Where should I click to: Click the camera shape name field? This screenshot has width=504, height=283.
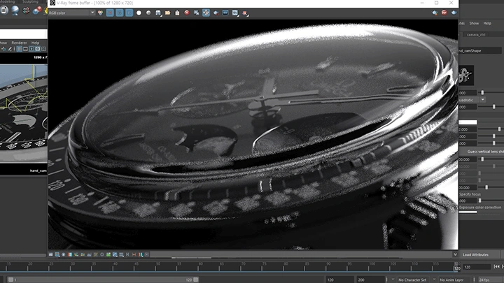click(x=480, y=51)
